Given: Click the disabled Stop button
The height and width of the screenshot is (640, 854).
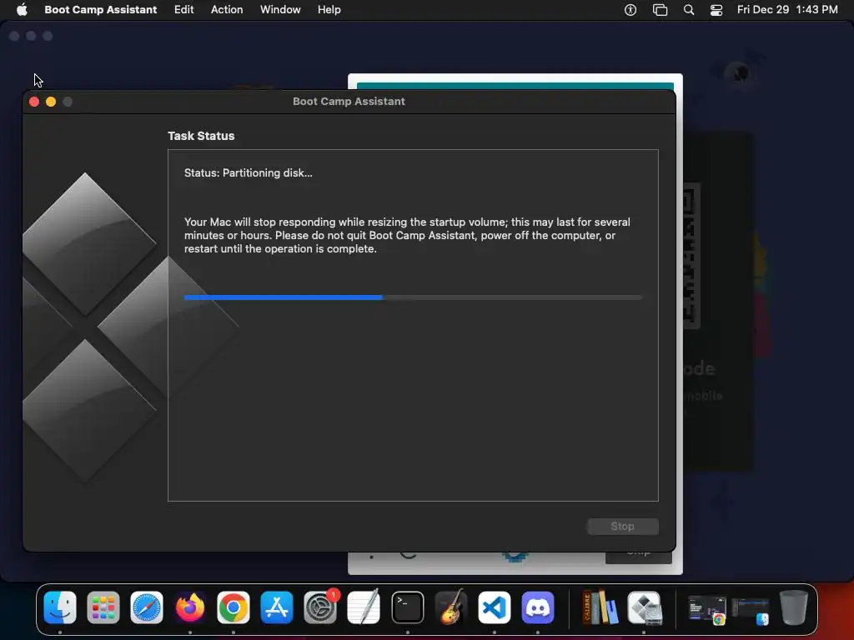Looking at the screenshot, I should click(622, 527).
